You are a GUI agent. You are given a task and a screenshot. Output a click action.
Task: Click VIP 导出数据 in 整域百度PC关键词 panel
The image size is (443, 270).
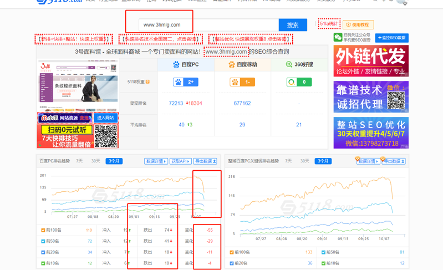point(394,161)
